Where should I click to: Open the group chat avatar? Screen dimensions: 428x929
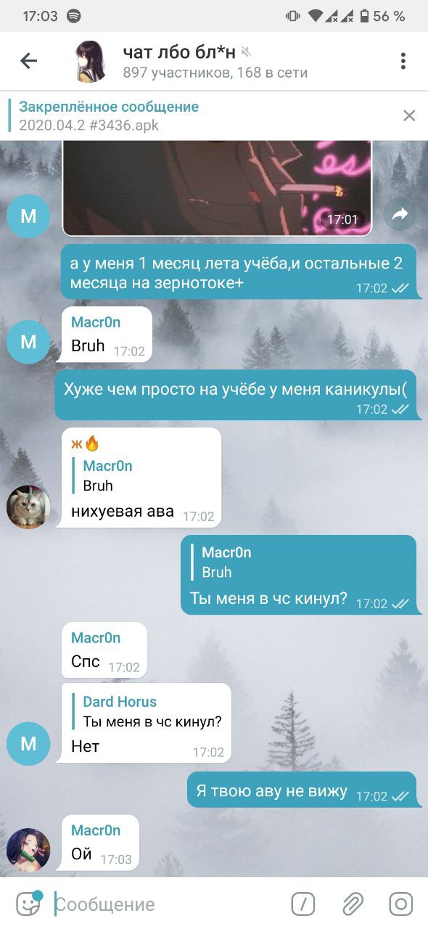[x=92, y=61]
